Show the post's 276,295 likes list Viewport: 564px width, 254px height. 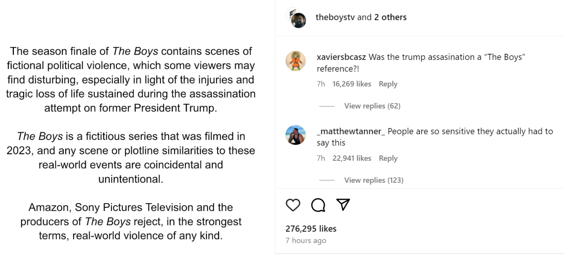(x=311, y=229)
